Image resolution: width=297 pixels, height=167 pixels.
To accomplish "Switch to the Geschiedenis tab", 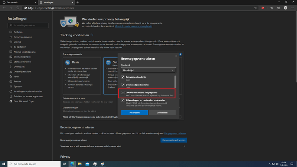I will (x=19, y=3).
